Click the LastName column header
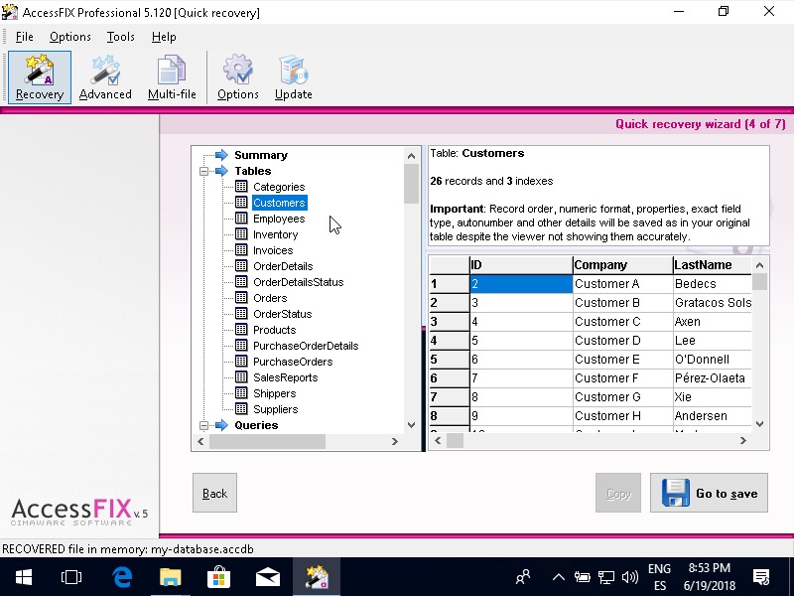The width and height of the screenshot is (794, 596). coord(711,265)
